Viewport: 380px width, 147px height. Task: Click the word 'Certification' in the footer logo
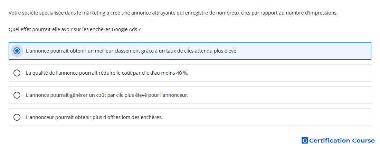tap(330, 140)
